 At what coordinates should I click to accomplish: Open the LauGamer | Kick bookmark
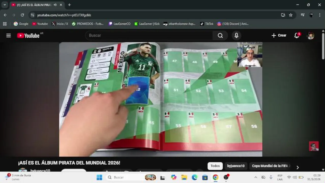point(147,24)
